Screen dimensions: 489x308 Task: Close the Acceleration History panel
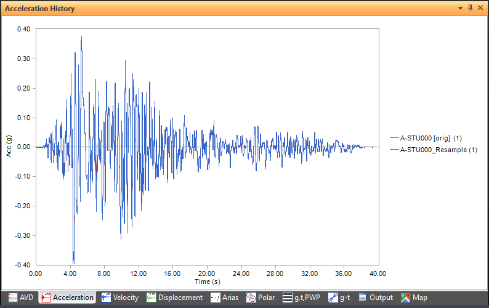[480, 8]
